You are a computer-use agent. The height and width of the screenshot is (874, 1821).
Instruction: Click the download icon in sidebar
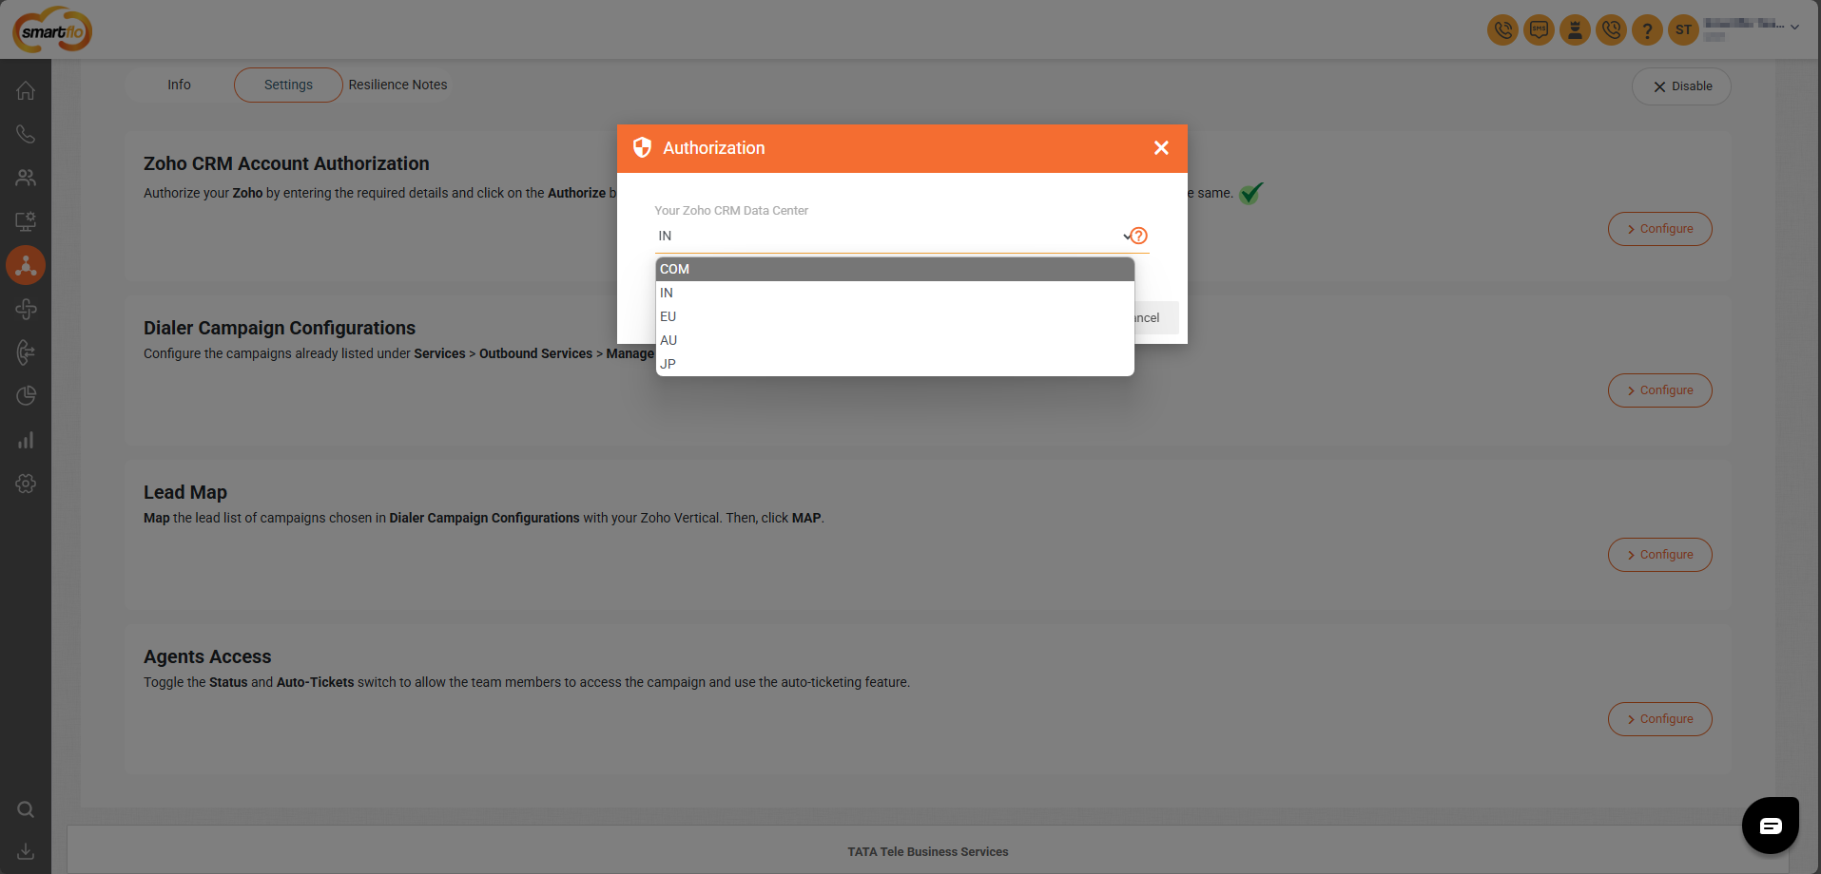(26, 851)
